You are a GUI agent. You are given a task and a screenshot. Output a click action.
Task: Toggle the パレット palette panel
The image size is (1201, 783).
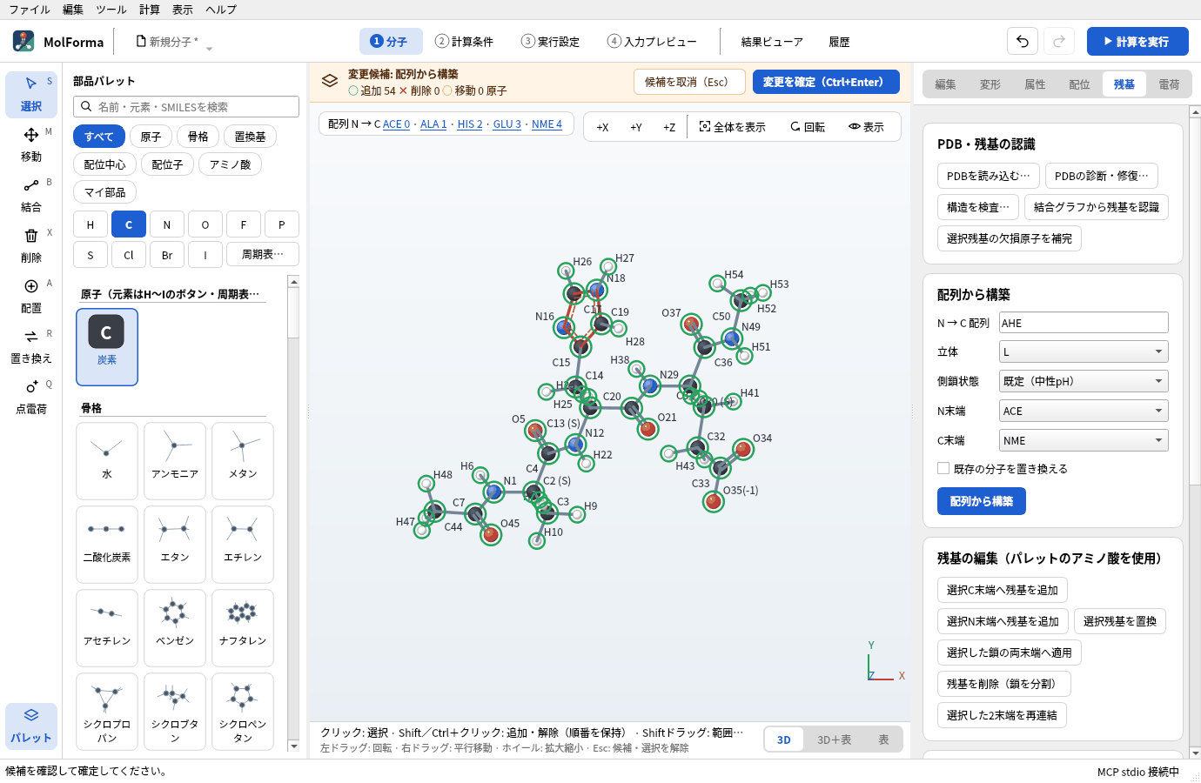pos(31,726)
